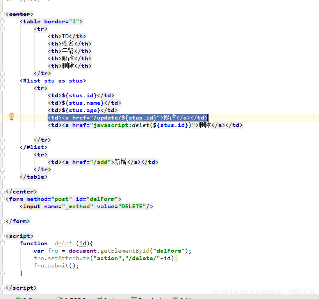Click fold end marker at closing /script

coord(2,288)
